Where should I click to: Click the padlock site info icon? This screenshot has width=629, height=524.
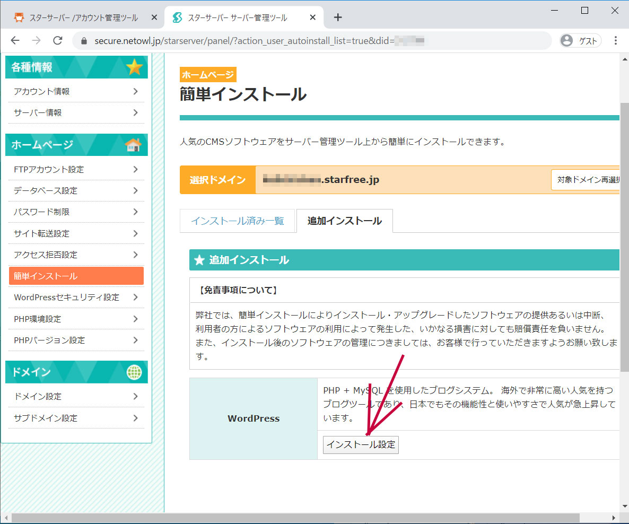(84, 41)
